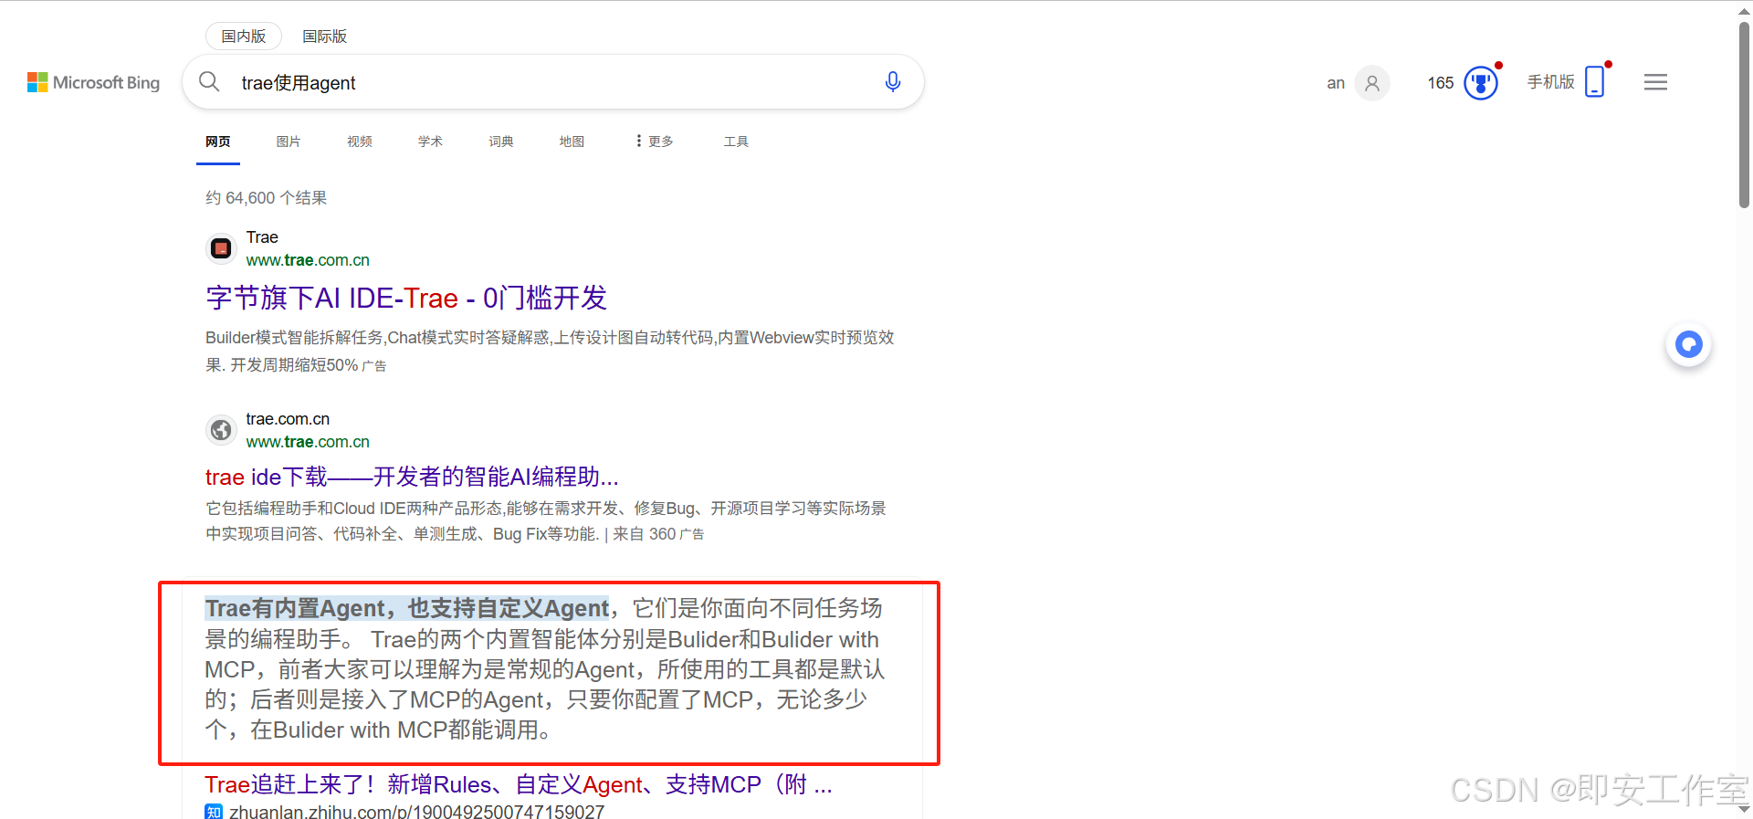Open the Rewards trophy icon
1753x819 pixels.
coord(1481,83)
